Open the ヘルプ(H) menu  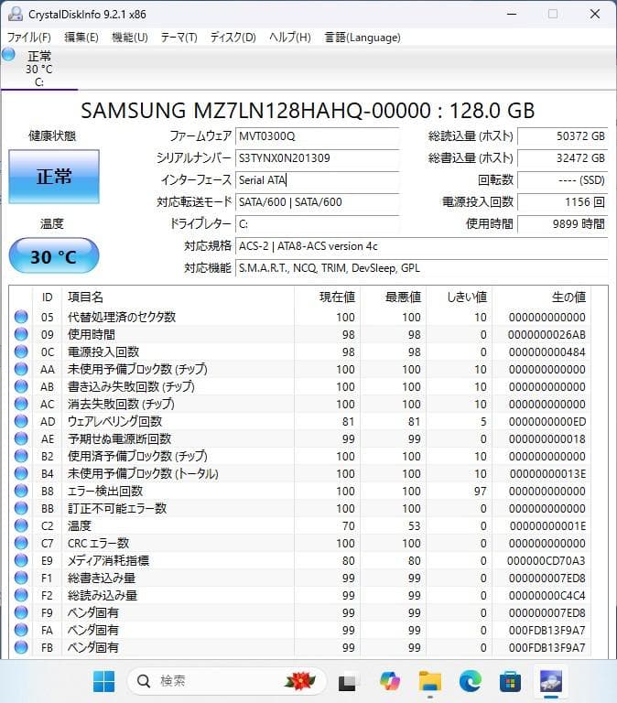[289, 38]
